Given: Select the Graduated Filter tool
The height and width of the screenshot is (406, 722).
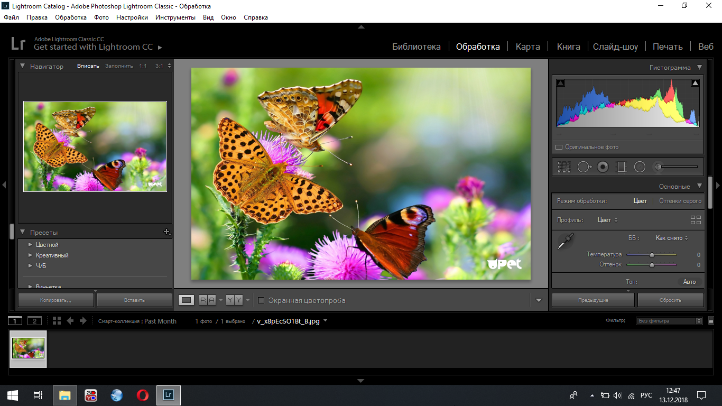Looking at the screenshot, I should 621,167.
